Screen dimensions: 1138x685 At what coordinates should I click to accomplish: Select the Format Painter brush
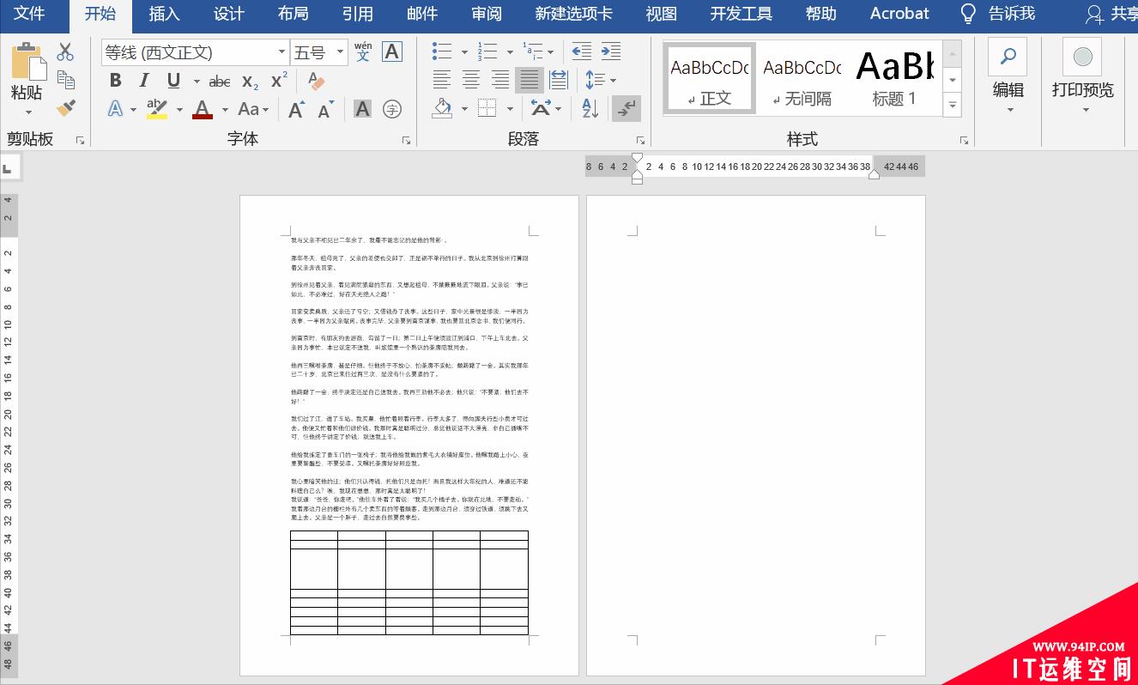coord(65,108)
